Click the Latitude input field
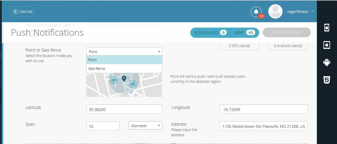 [x=124, y=109]
